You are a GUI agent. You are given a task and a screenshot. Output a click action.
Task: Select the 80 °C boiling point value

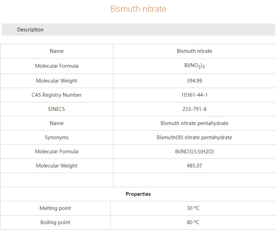[193, 222]
